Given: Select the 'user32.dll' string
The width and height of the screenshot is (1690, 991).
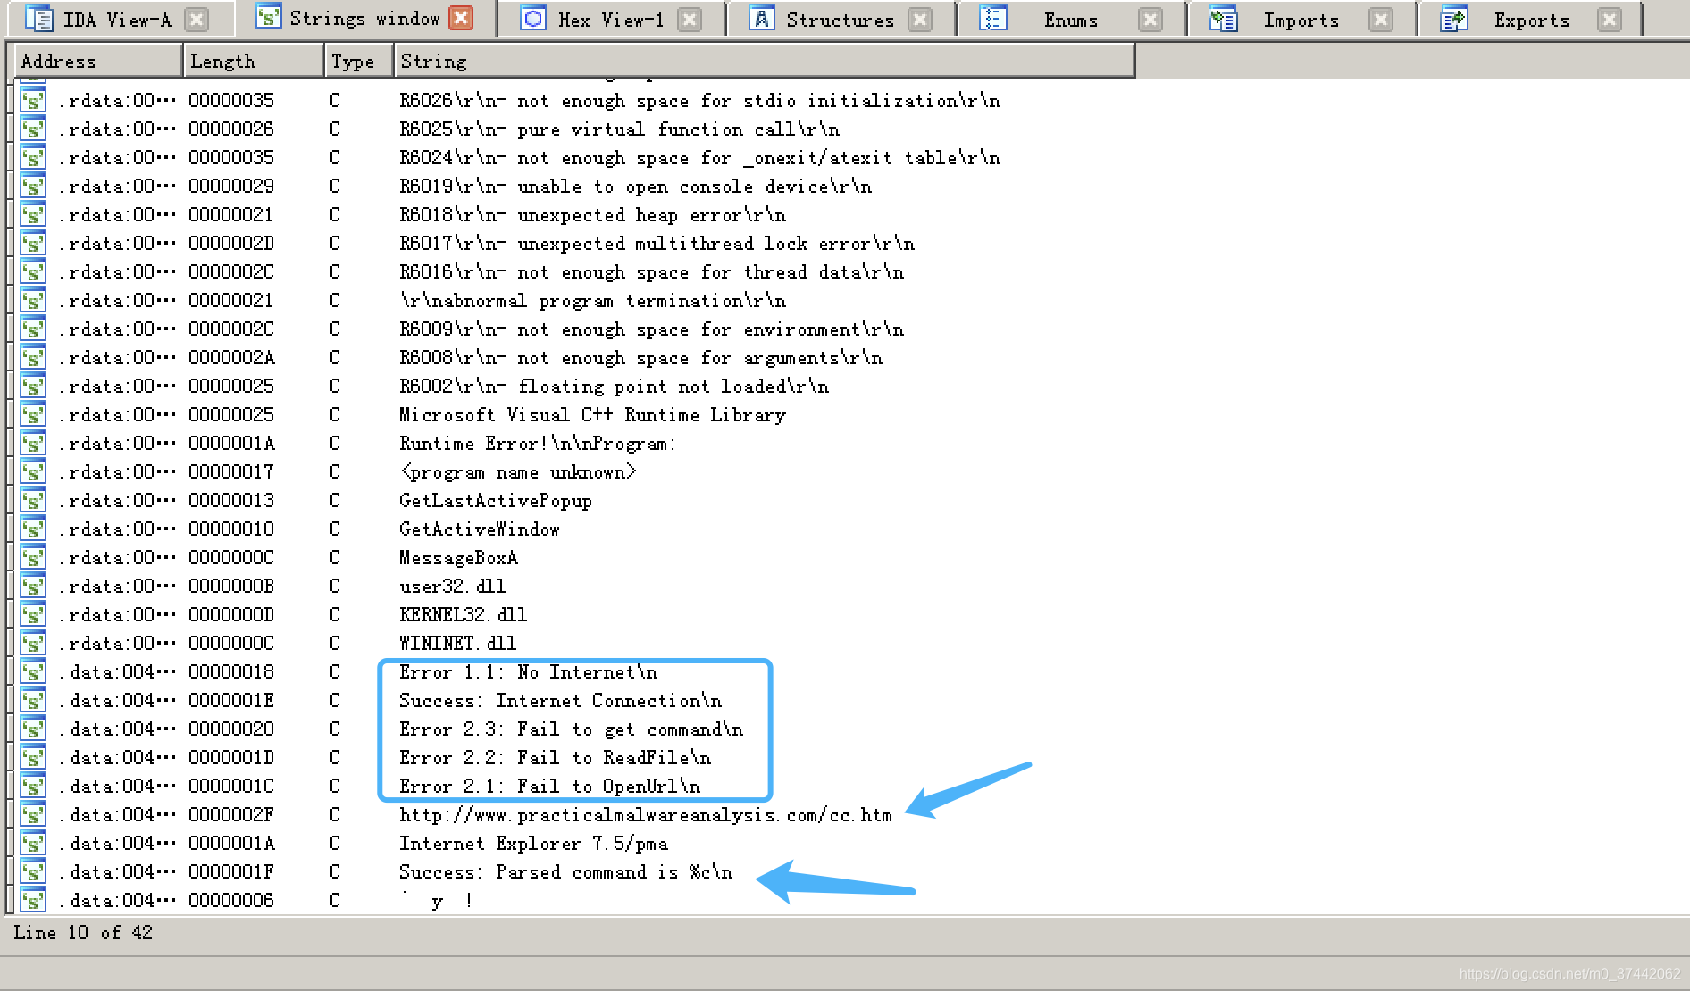Looking at the screenshot, I should pyautogui.click(x=452, y=587).
